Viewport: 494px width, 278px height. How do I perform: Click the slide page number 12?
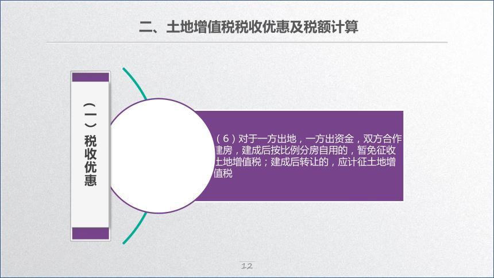tap(246, 266)
